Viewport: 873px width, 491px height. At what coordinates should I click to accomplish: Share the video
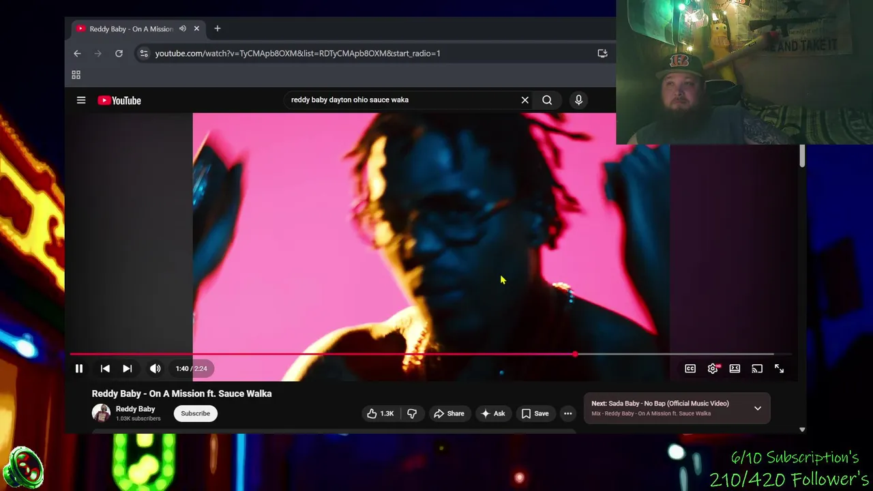449,413
